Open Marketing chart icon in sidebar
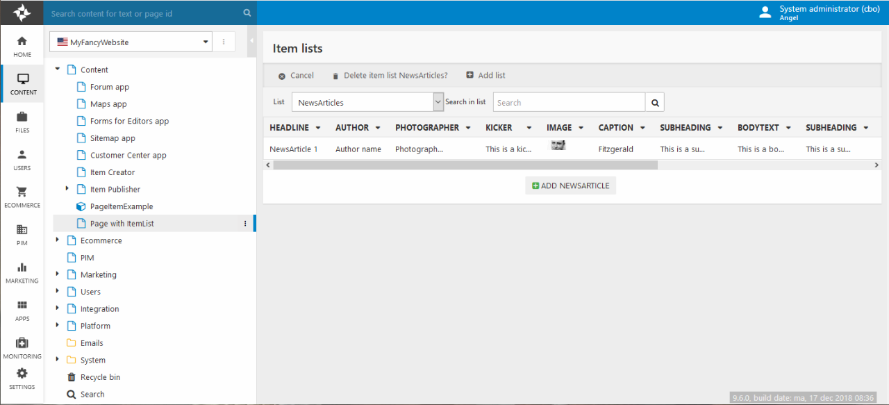 pos(22,272)
